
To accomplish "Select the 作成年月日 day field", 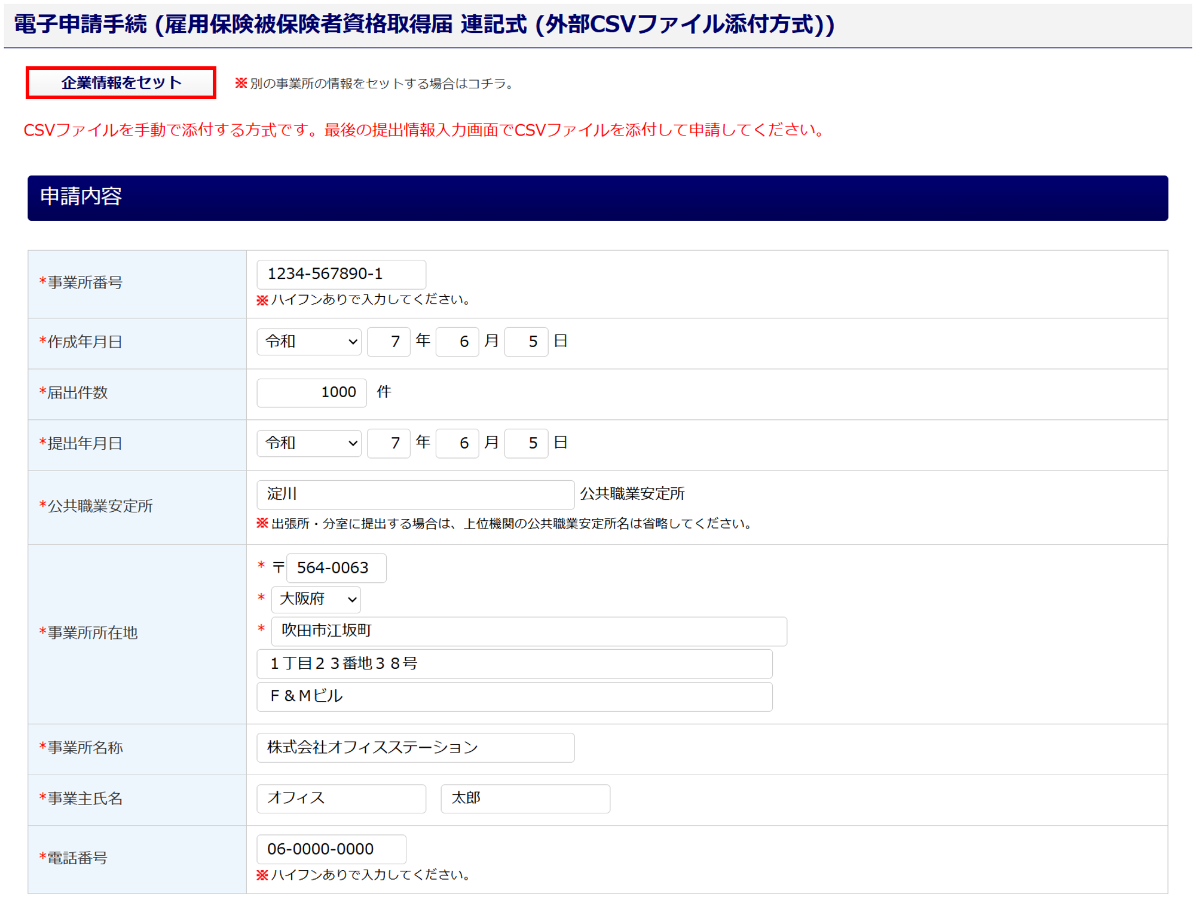I will tap(526, 342).
